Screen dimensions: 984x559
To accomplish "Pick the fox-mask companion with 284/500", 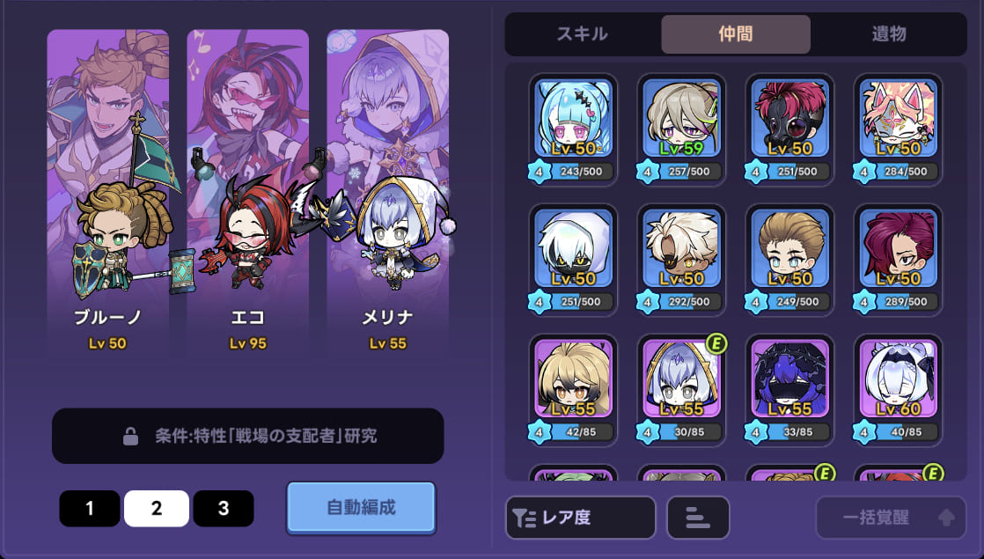I will (x=898, y=130).
